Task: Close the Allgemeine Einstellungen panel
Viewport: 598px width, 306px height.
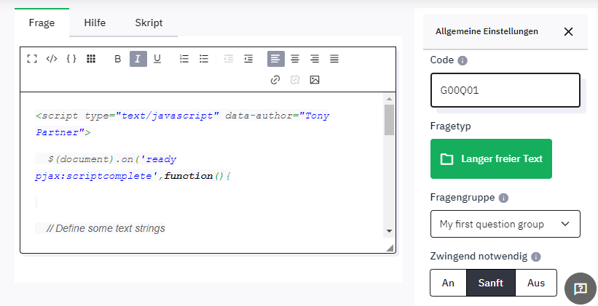Action: point(569,31)
